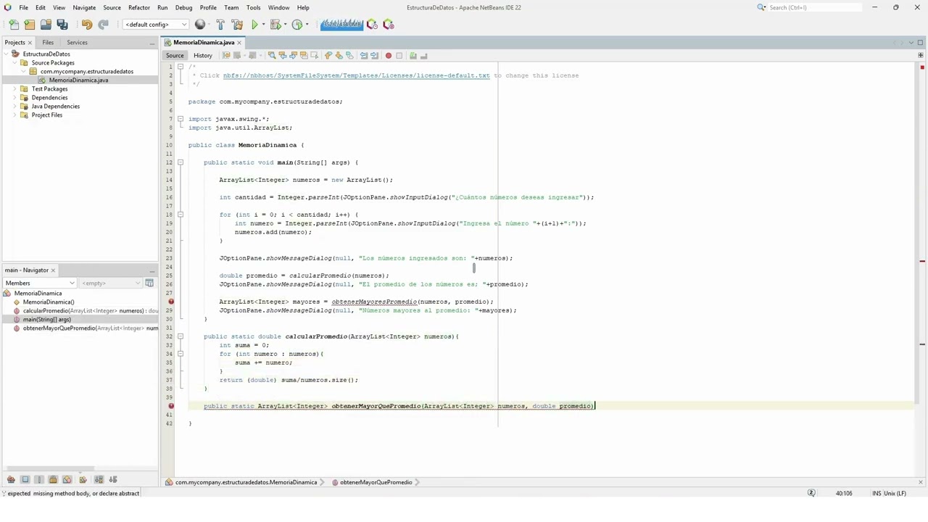Open the File menu
Viewport: 928px width, 522px height.
(23, 7)
